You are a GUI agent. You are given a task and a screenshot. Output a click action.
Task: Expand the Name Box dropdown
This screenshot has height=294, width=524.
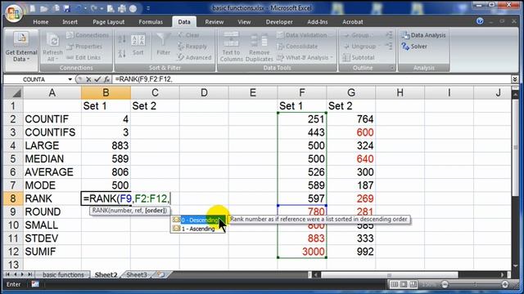(70, 79)
